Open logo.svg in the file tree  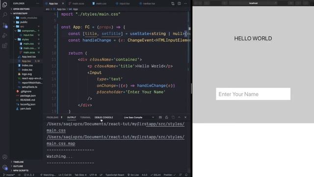pyautogui.click(x=26, y=74)
